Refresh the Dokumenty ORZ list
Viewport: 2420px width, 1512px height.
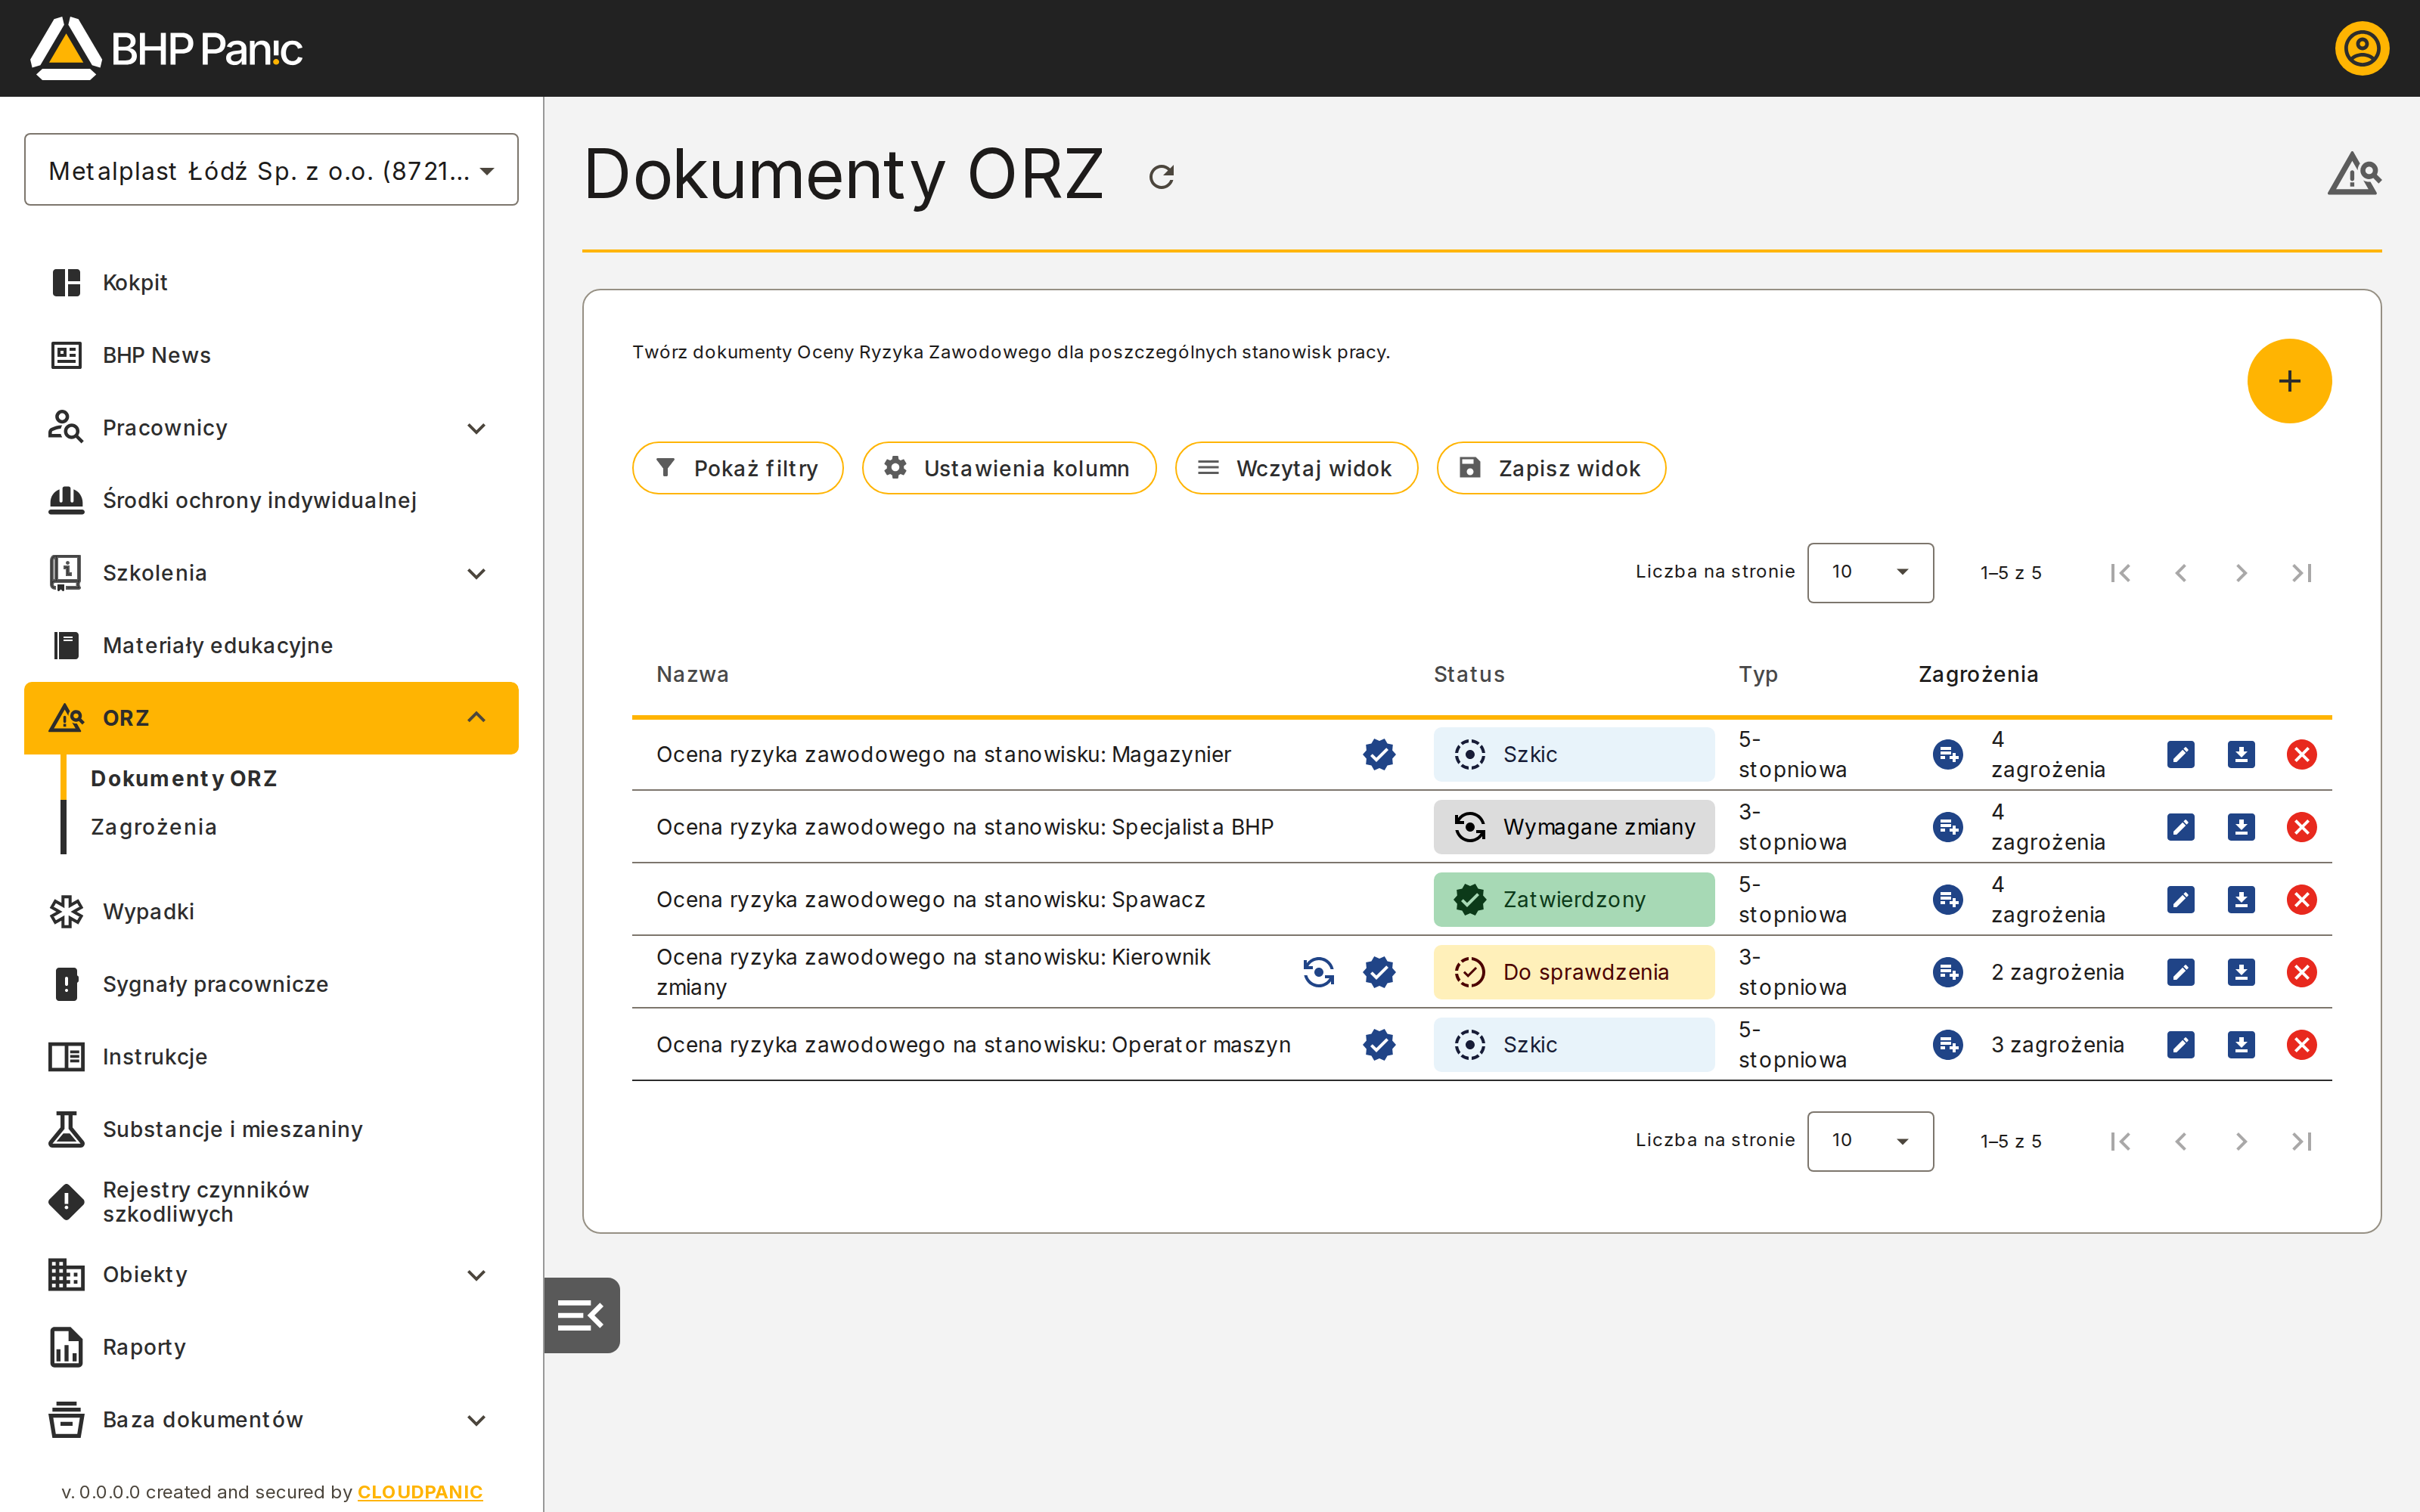[1161, 177]
